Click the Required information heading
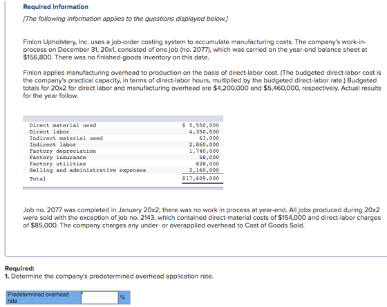Screen dimensions: 387x307 (x=55, y=7)
